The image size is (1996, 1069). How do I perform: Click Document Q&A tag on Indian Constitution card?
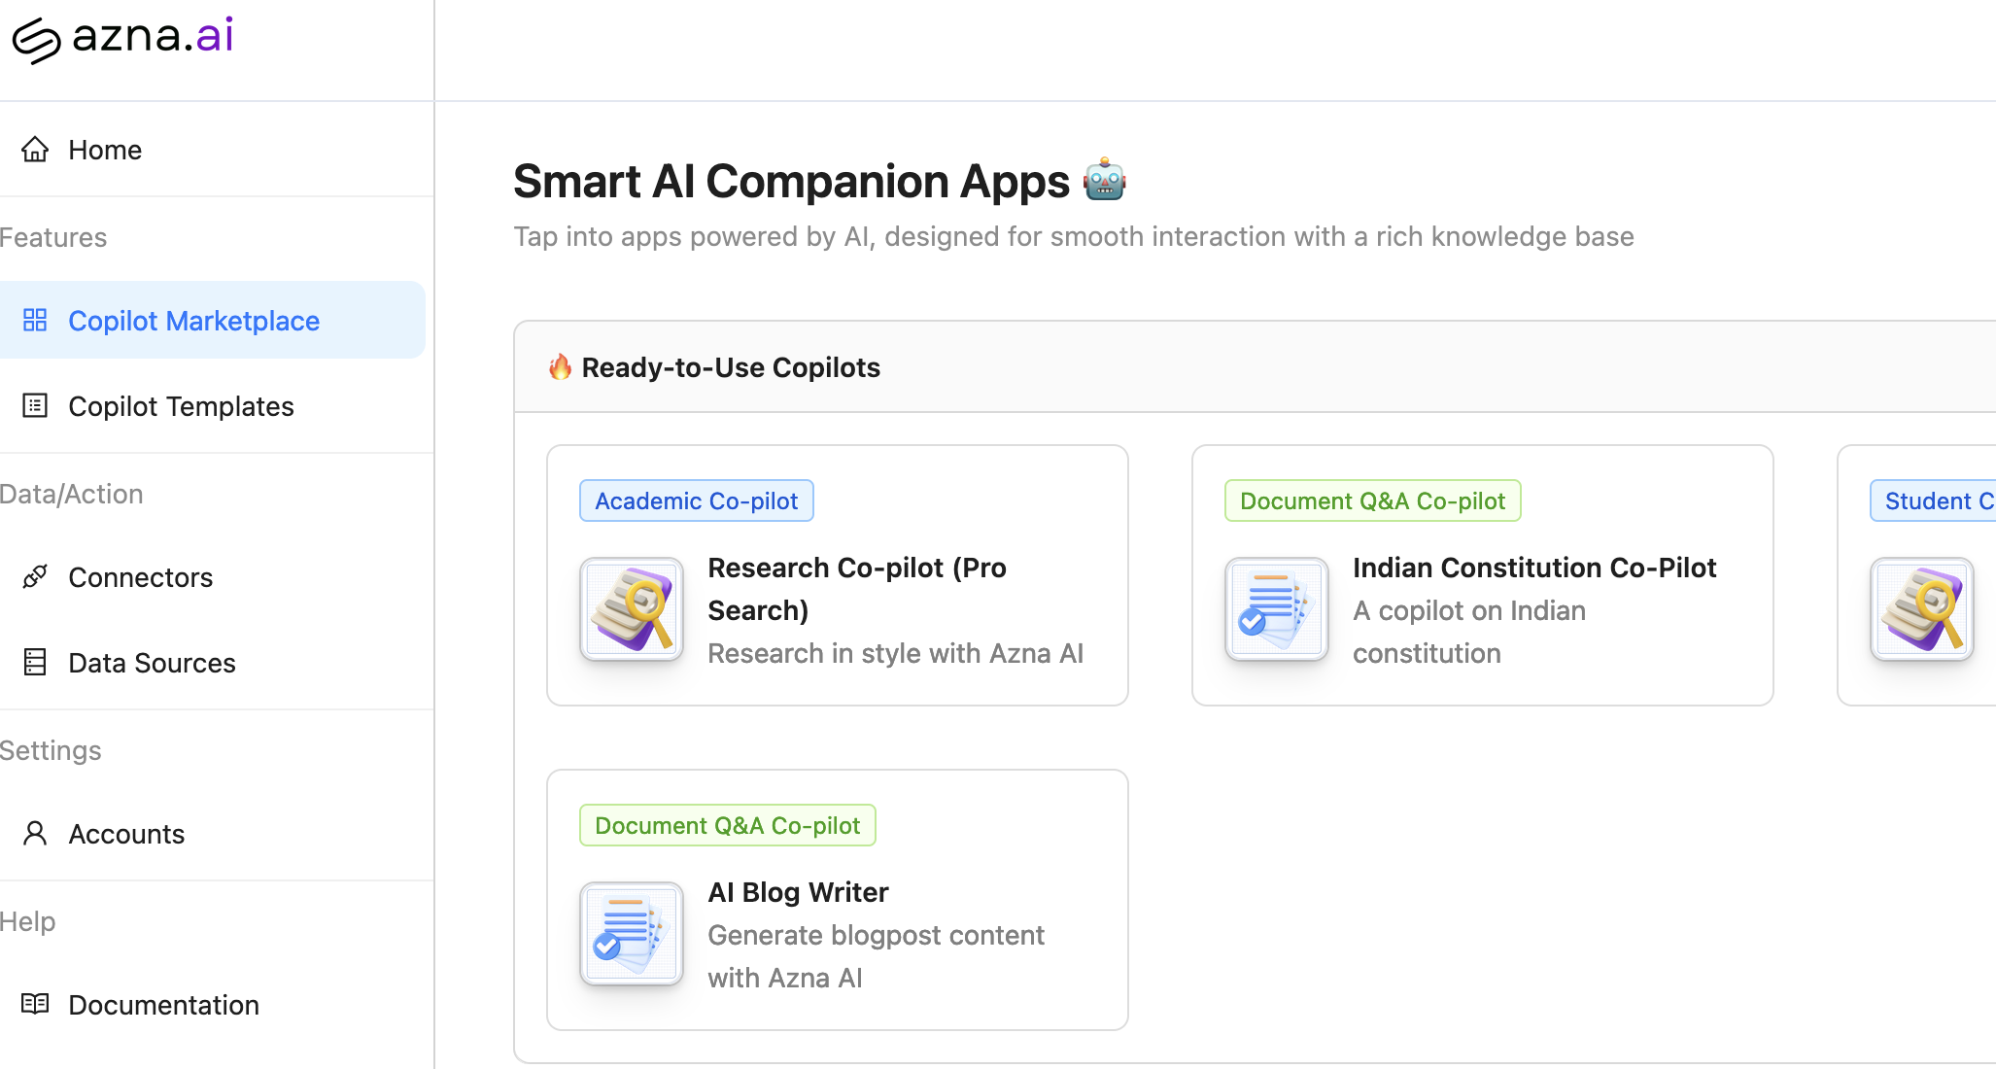(x=1372, y=501)
